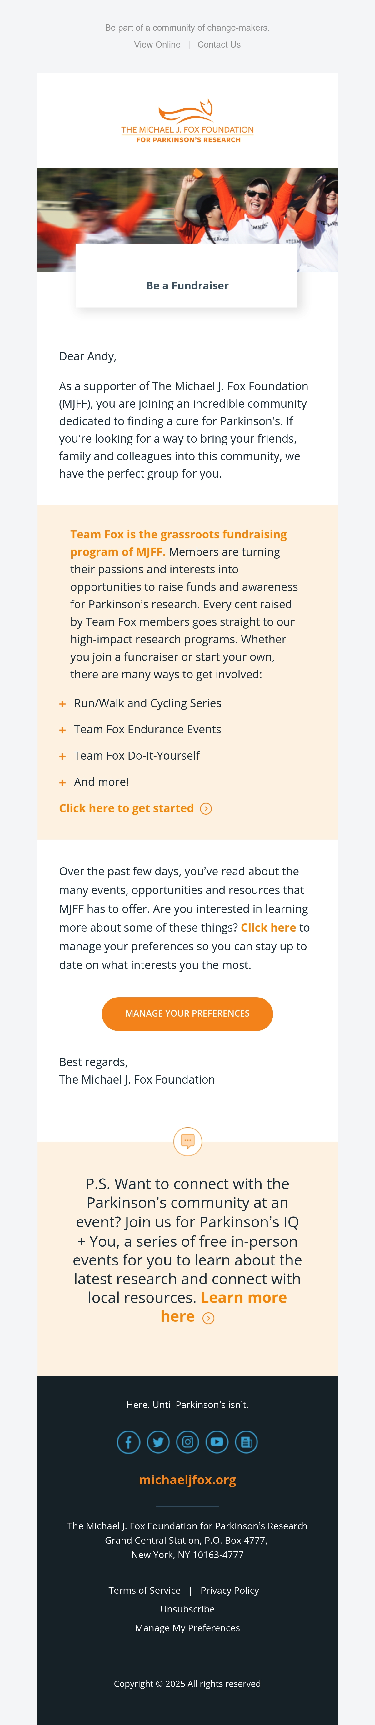
Task: Open the Contact Us link
Action: [x=219, y=45]
